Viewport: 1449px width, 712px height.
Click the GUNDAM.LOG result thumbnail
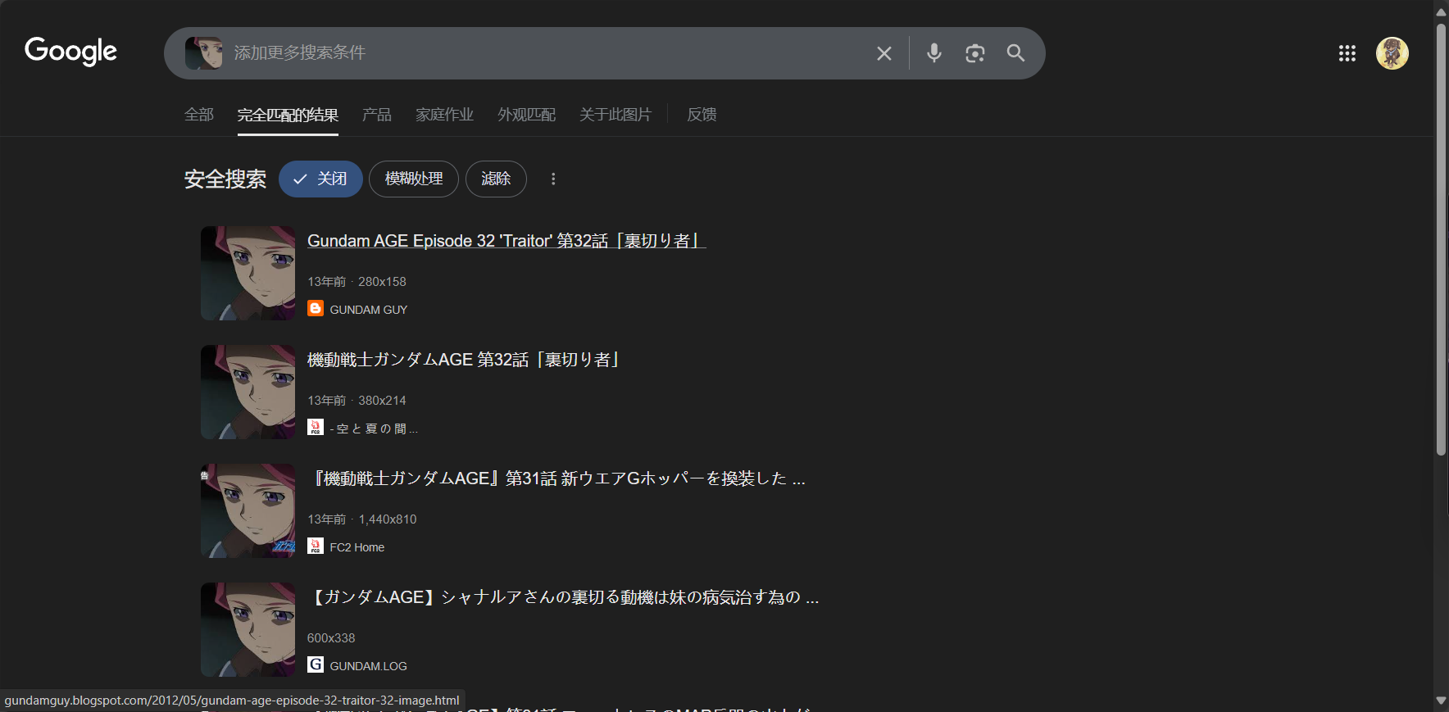[x=248, y=629]
